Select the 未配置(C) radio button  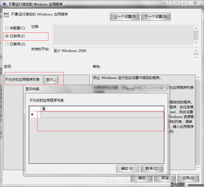point(15,28)
